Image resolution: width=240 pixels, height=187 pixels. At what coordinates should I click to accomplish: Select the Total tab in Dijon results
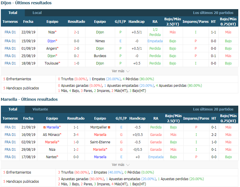(x=13, y=13)
